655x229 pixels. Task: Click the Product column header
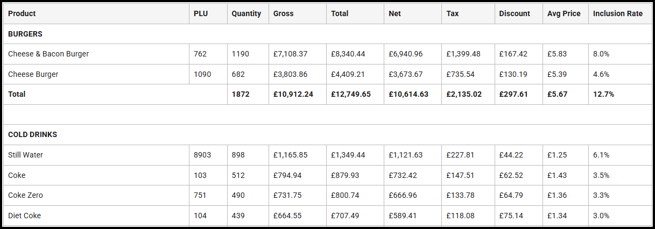point(22,13)
